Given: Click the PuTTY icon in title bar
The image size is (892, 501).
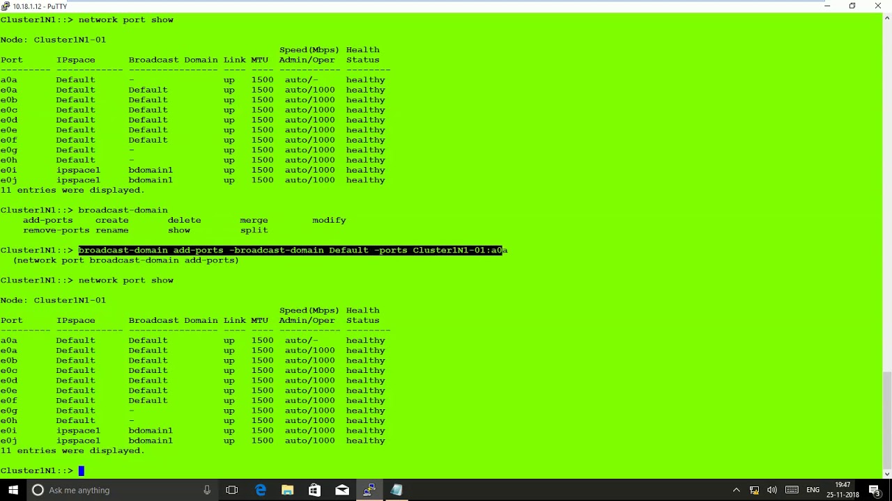Looking at the screenshot, I should [x=6, y=6].
